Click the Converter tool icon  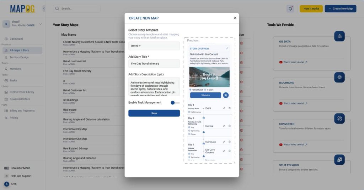click(339, 118)
